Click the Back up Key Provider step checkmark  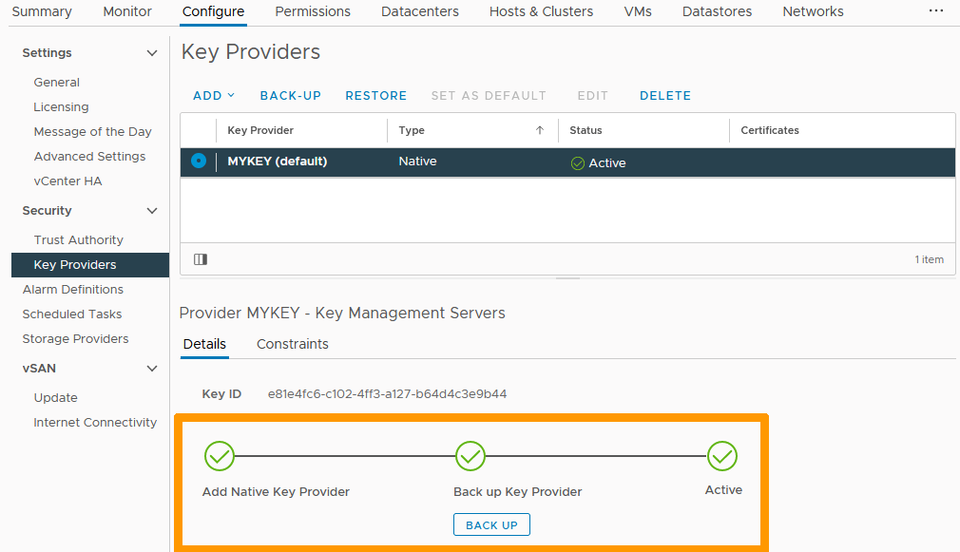pos(470,456)
